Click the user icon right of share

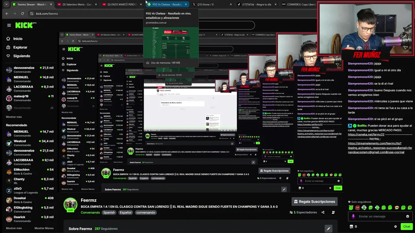coord(333,212)
